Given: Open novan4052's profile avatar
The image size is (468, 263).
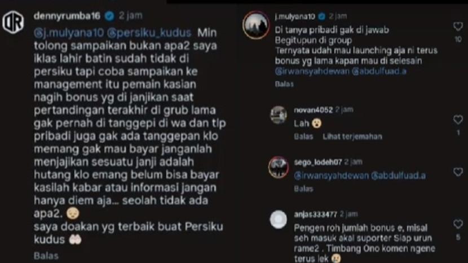Looking at the screenshot, I should (279, 115).
